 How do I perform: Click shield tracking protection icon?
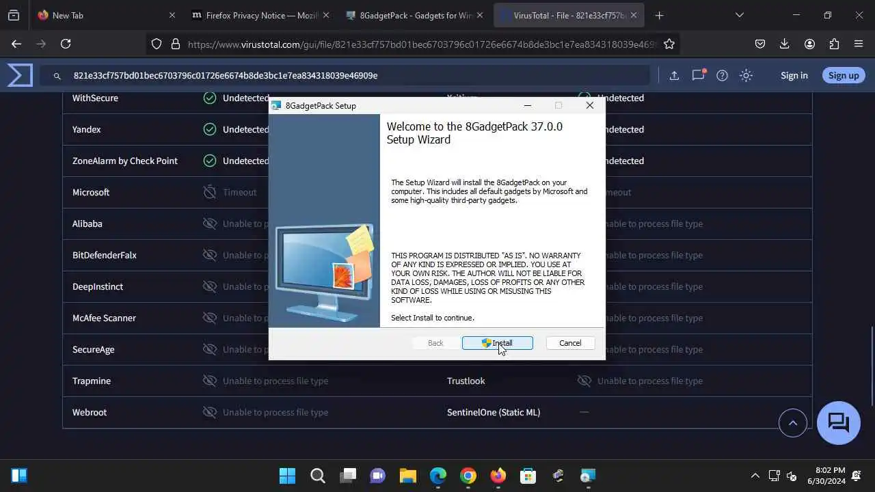click(157, 44)
